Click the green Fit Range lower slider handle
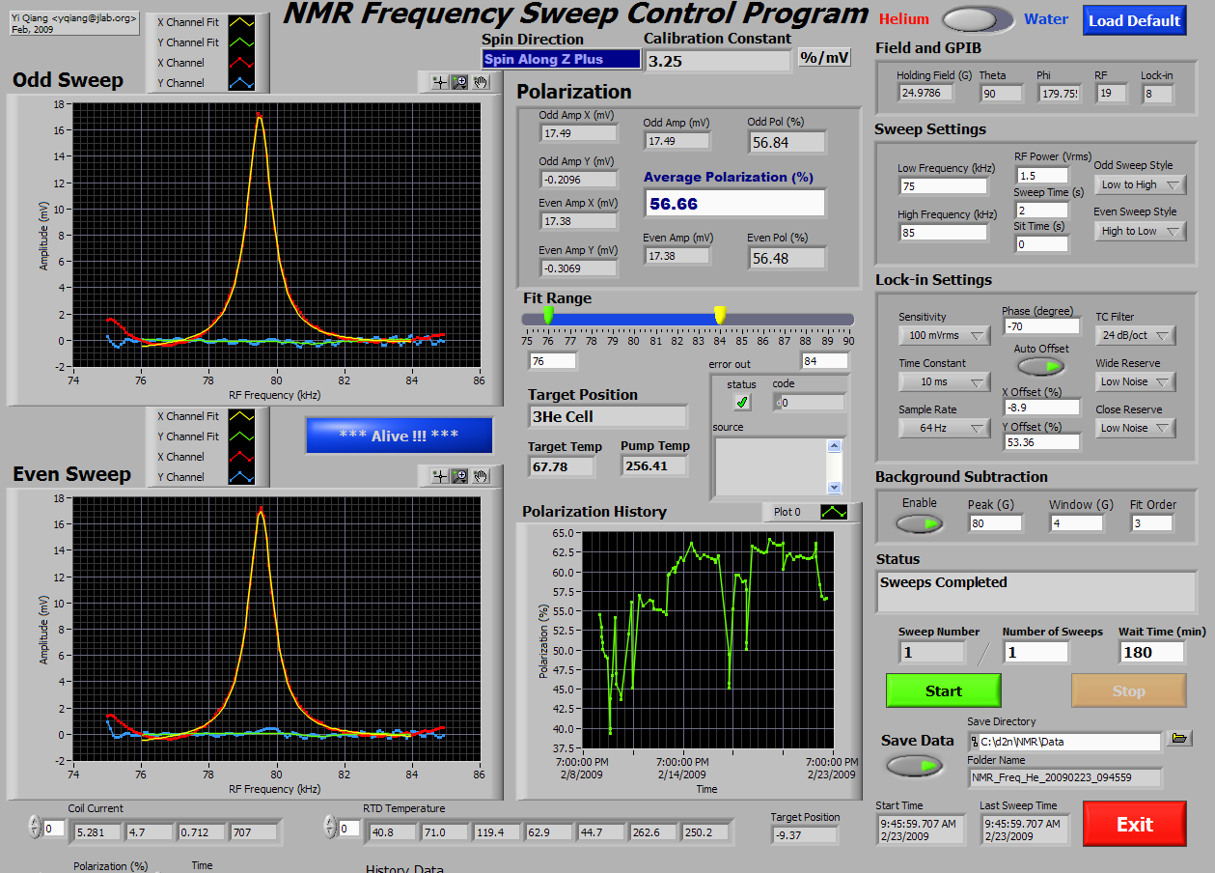 (x=548, y=315)
